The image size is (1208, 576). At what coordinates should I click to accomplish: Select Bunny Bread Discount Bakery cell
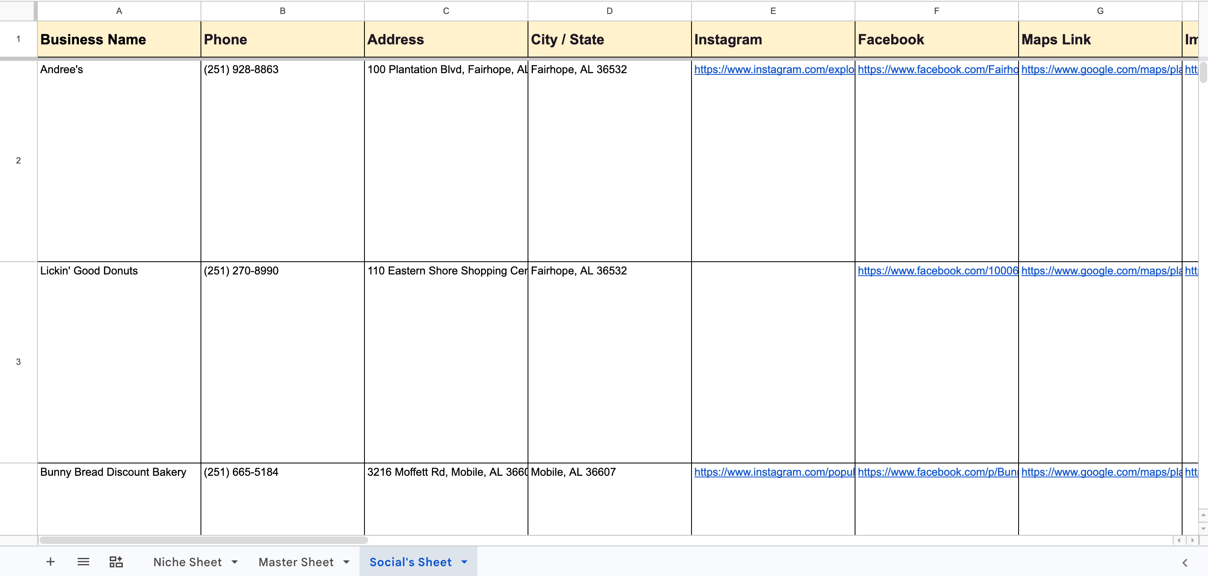[119, 499]
